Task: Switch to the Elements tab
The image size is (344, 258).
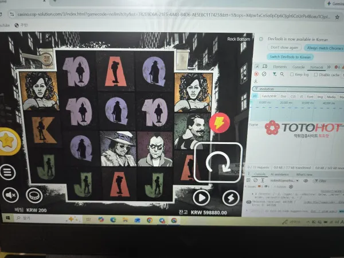Action: coord(280,67)
